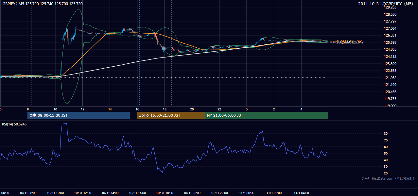The width and height of the screenshot is (418, 196).
Task: Click price axis value 120.466
Action: coord(390,92)
